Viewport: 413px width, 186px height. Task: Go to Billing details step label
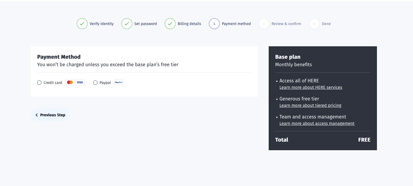pyautogui.click(x=189, y=24)
